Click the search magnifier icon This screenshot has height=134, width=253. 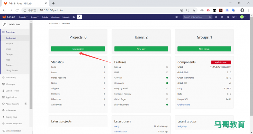click(x=210, y=17)
